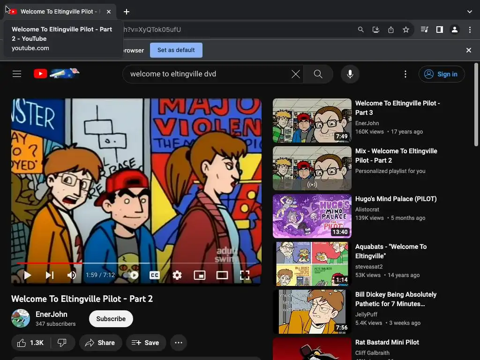Open Hugo's Mind Palace (PILOT) title

(x=396, y=199)
